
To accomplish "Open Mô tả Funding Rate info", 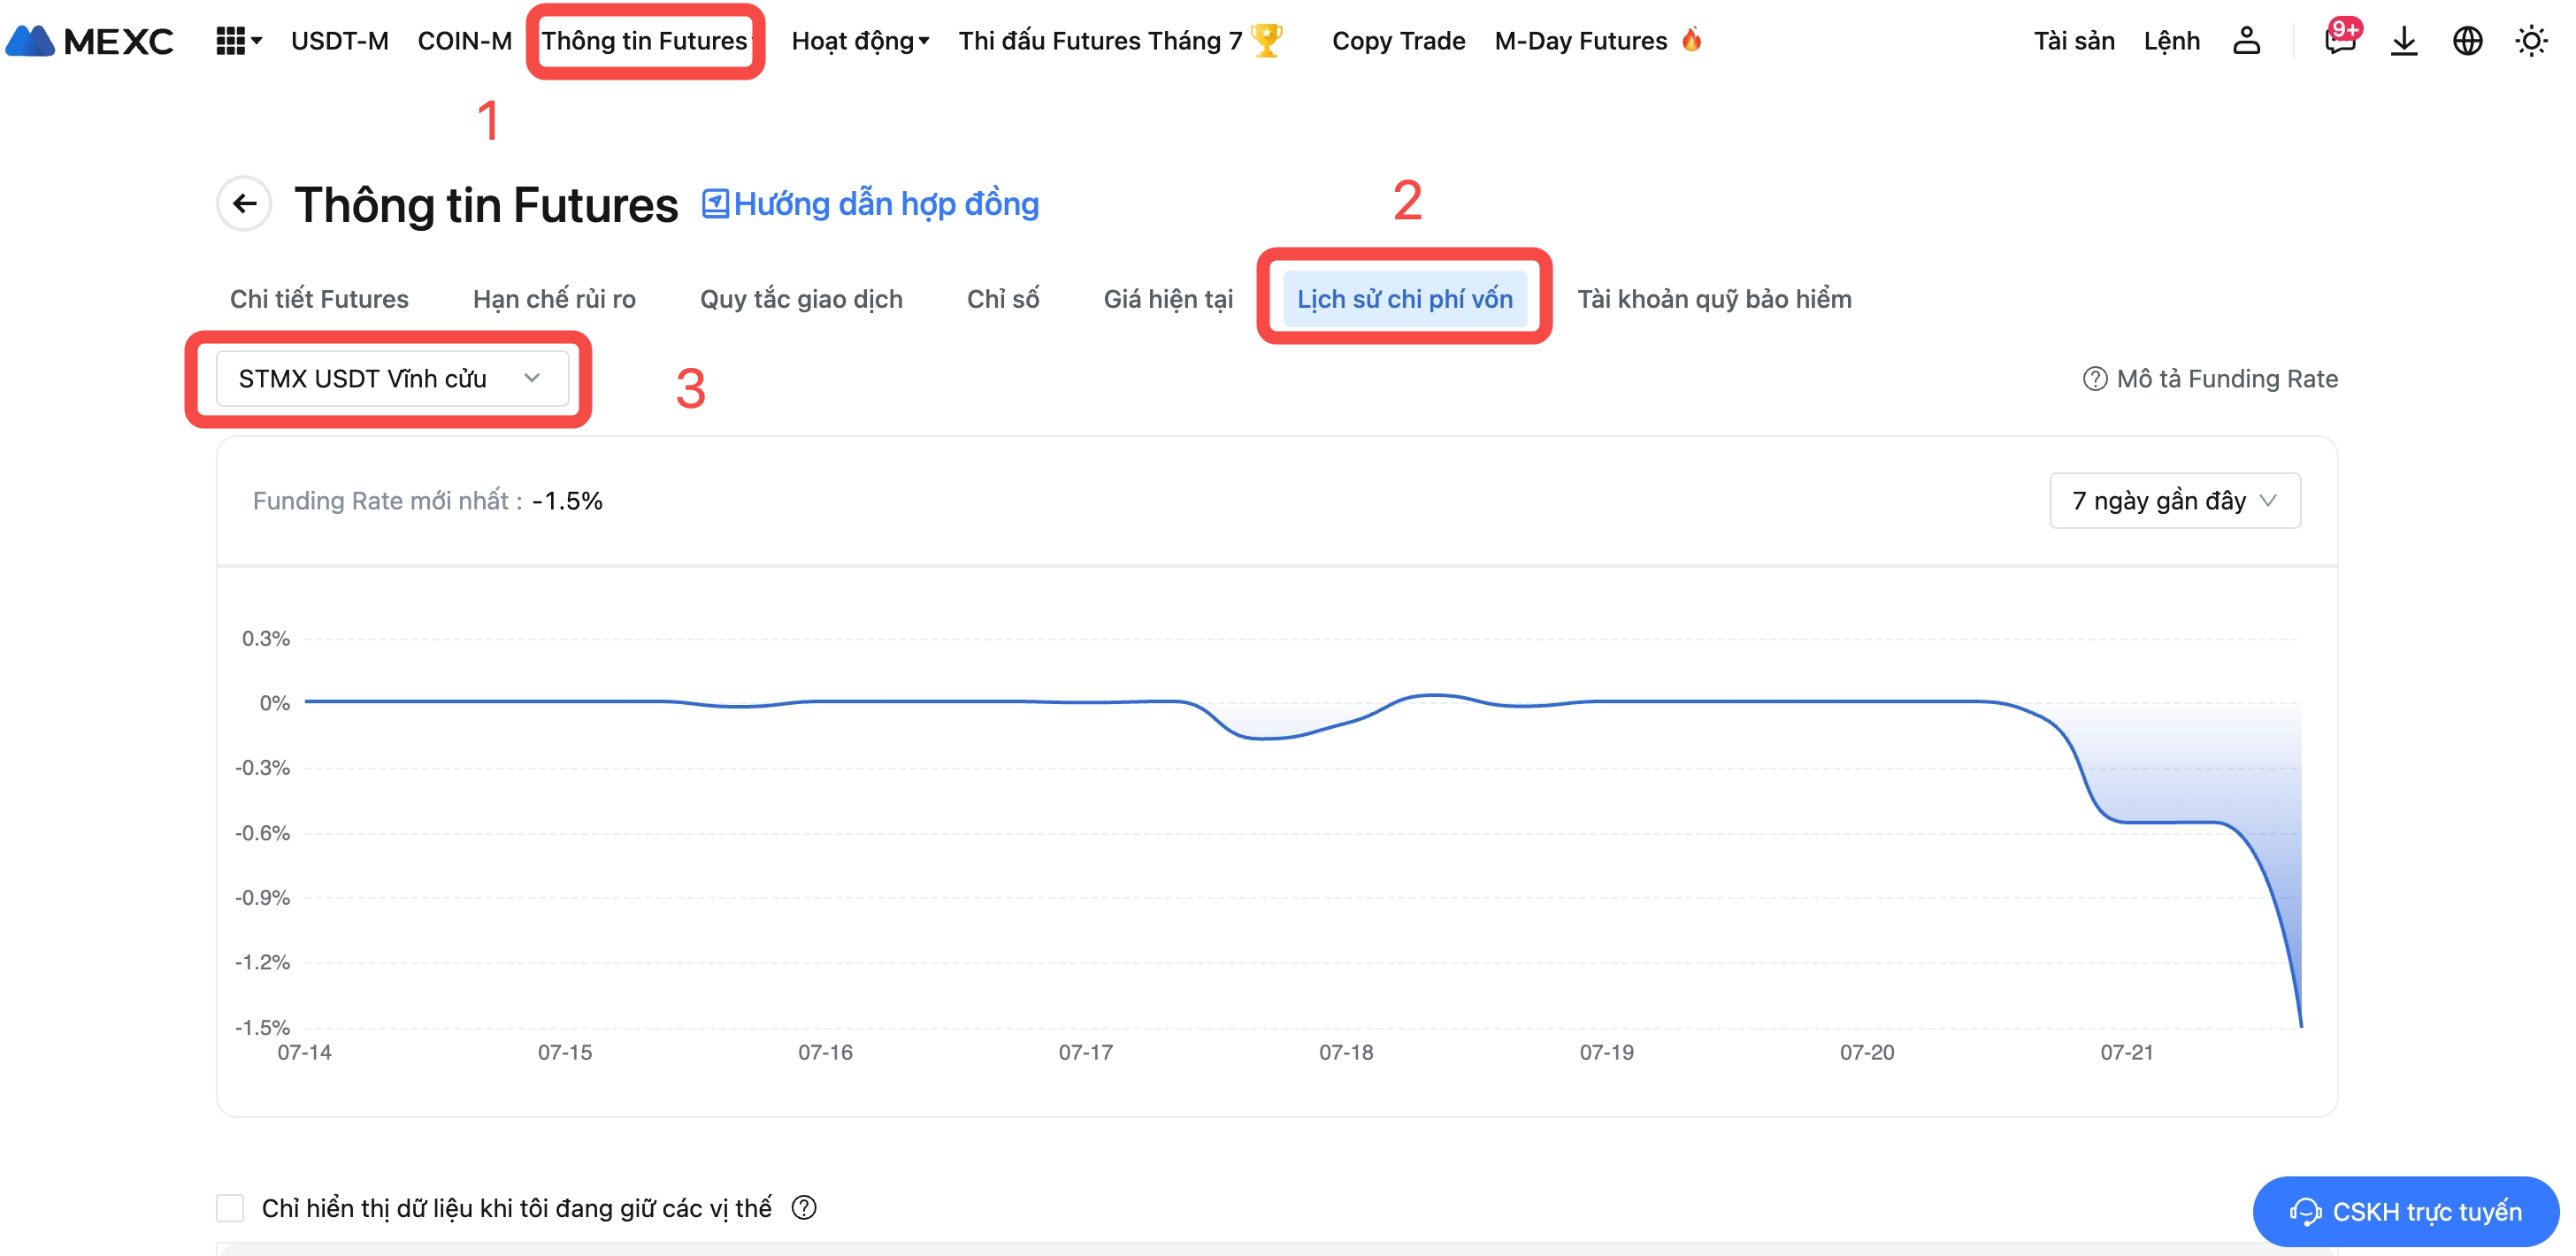I will (x=2210, y=378).
